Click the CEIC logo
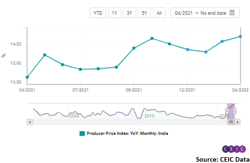 (x=234, y=149)
